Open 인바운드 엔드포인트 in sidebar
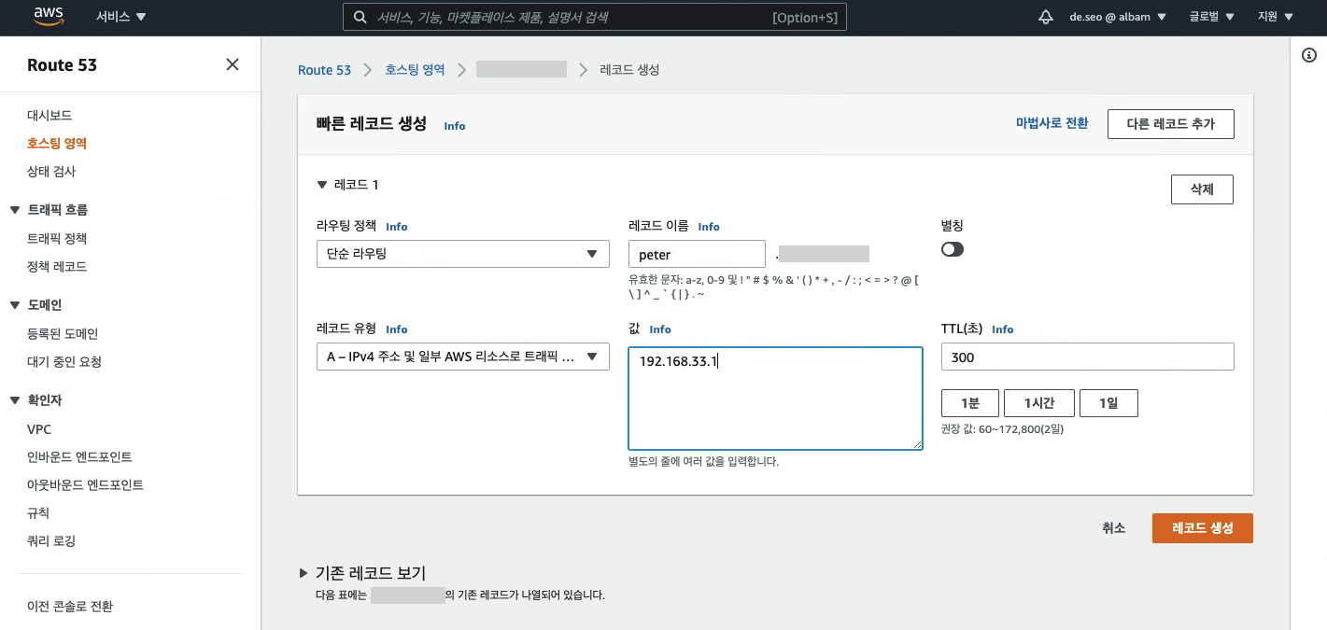The width and height of the screenshot is (1327, 630). tap(79, 457)
